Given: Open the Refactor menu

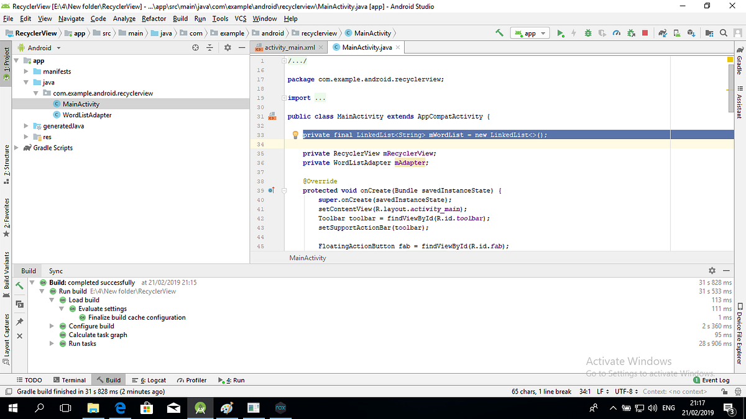Looking at the screenshot, I should 154,19.
